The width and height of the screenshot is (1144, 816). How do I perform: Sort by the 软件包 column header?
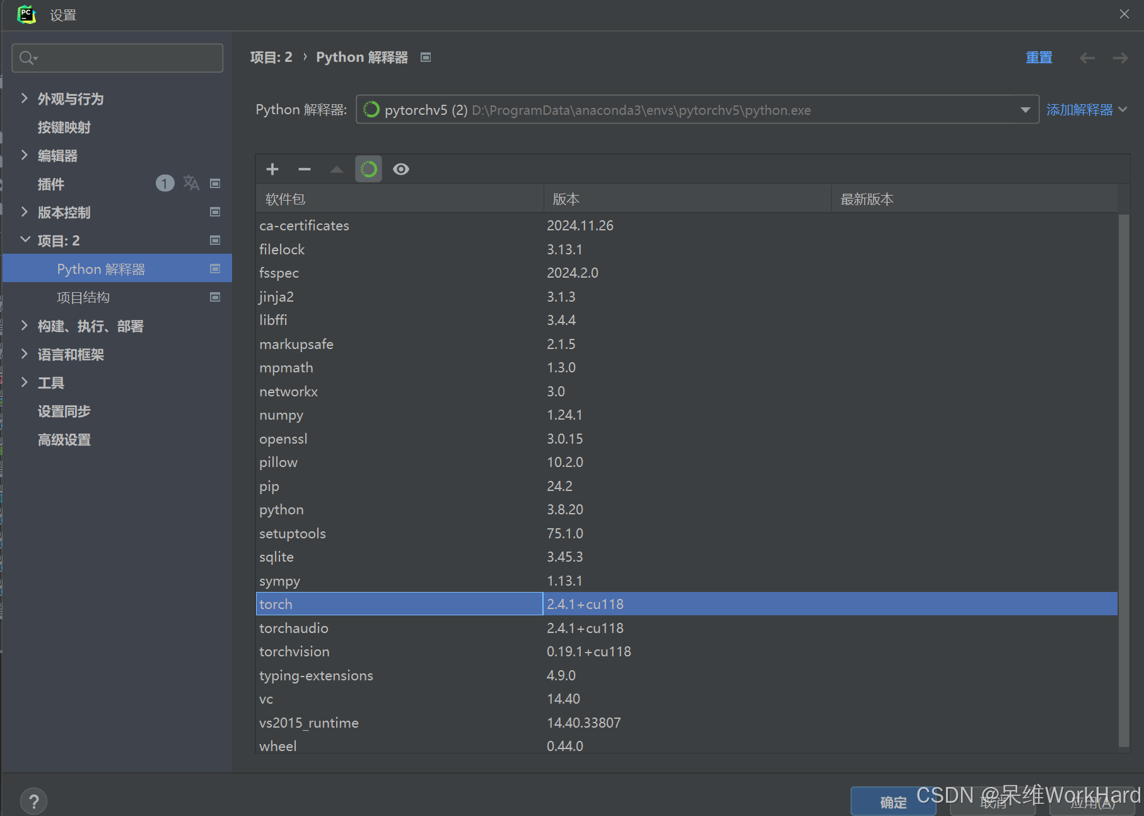coord(400,199)
